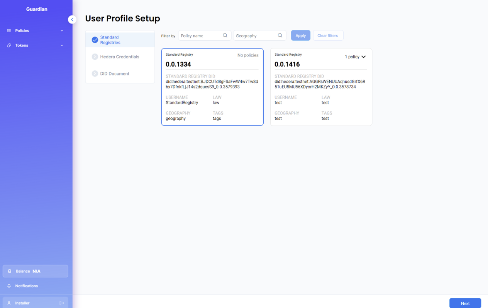Click the Clear filters button

click(327, 35)
